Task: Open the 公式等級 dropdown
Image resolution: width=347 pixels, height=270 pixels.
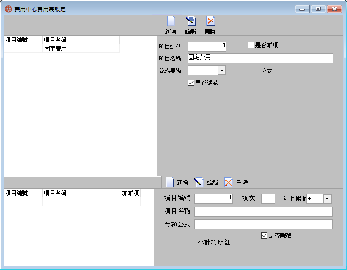Action: [222, 71]
